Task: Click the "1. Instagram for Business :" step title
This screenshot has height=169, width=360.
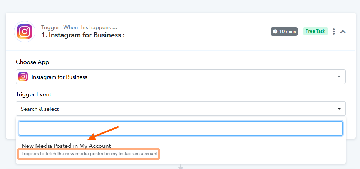Action: [83, 35]
